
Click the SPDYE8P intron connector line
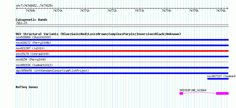point(200,93)
